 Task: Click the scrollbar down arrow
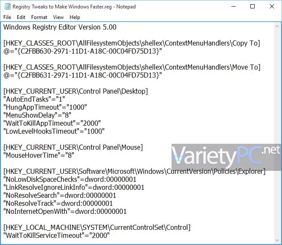click(x=277, y=240)
